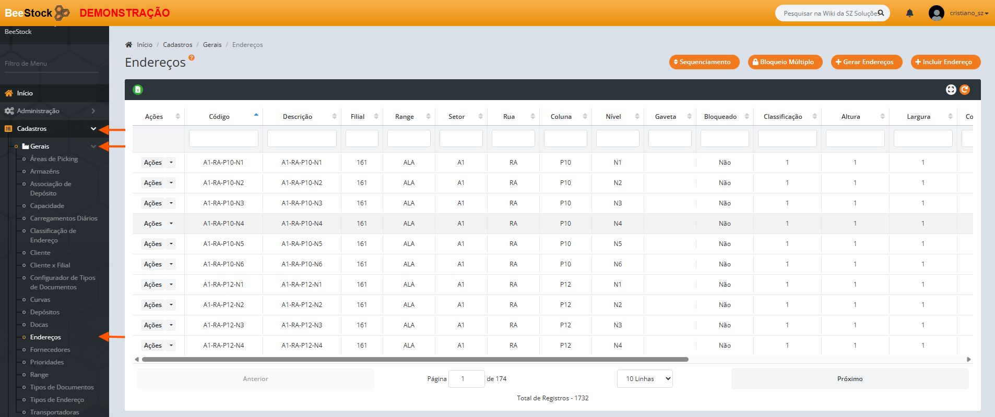Click the column chooser icon beside refresh
The width and height of the screenshot is (995, 417).
(x=951, y=90)
